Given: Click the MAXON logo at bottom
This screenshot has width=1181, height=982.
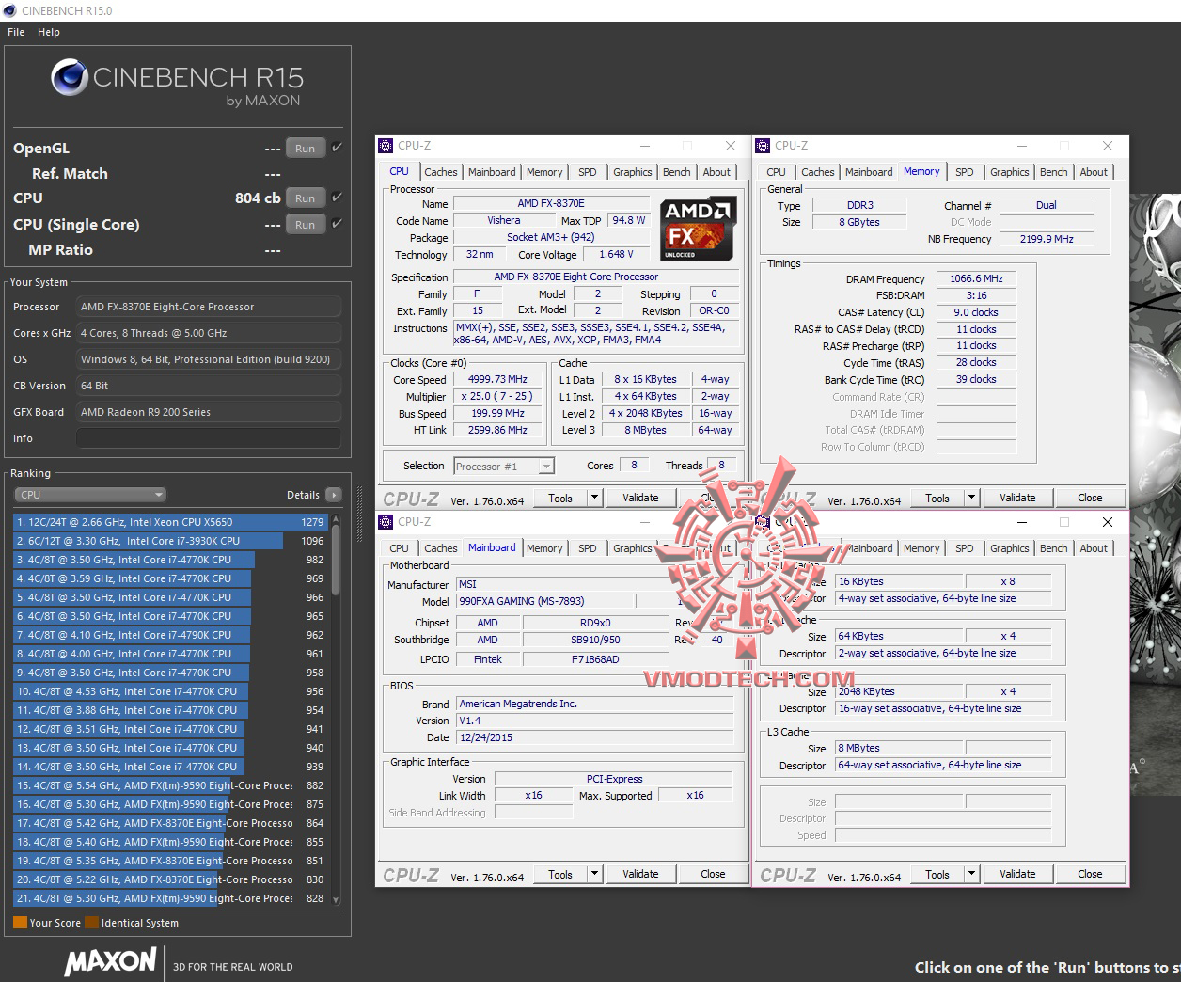Looking at the screenshot, I should click(110, 961).
